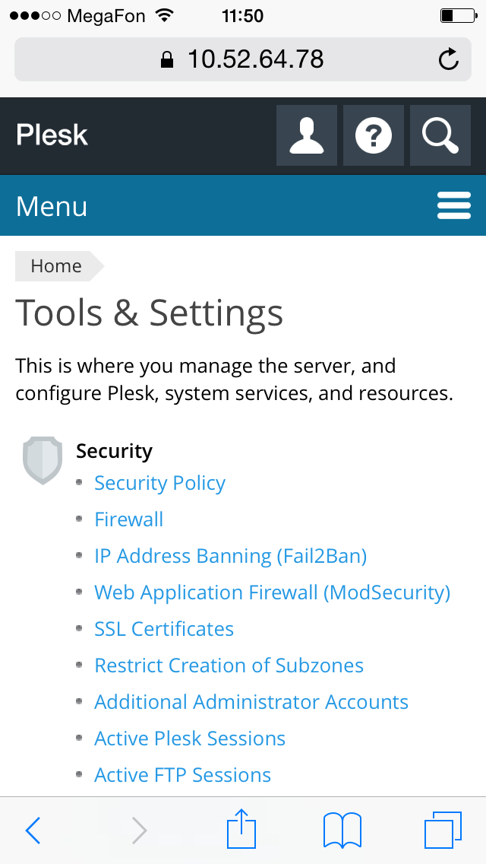Click the Security shield icon

tap(43, 460)
